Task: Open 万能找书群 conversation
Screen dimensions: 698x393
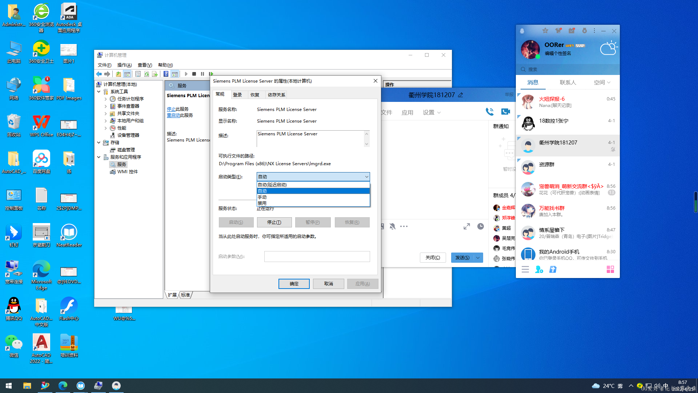Action: click(x=568, y=211)
